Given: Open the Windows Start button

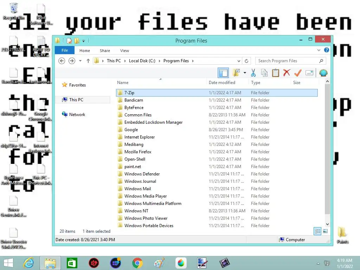Looking at the screenshot, I should point(8,263).
